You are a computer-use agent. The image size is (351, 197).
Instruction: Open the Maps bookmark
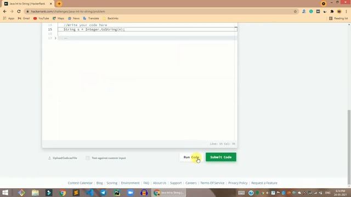pos(59,18)
